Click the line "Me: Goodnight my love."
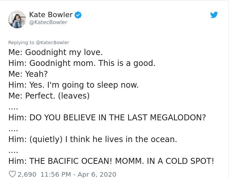Image resolution: width=229 pixels, height=179 pixels. (x=56, y=52)
